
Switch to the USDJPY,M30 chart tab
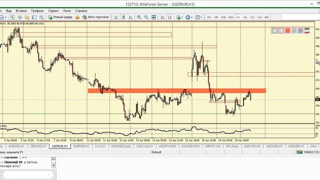[167, 146]
